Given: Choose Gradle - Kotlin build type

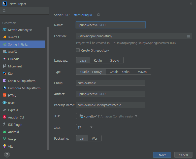Looking at the screenshot, I should pos(120,72).
